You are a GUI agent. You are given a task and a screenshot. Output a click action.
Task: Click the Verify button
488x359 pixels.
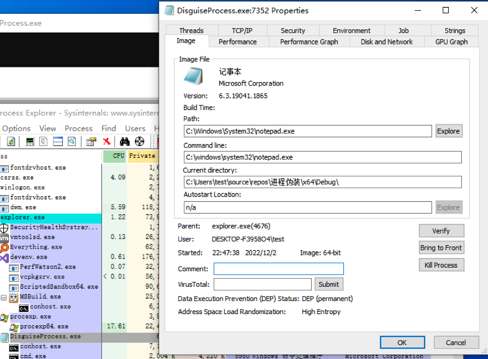(x=441, y=231)
